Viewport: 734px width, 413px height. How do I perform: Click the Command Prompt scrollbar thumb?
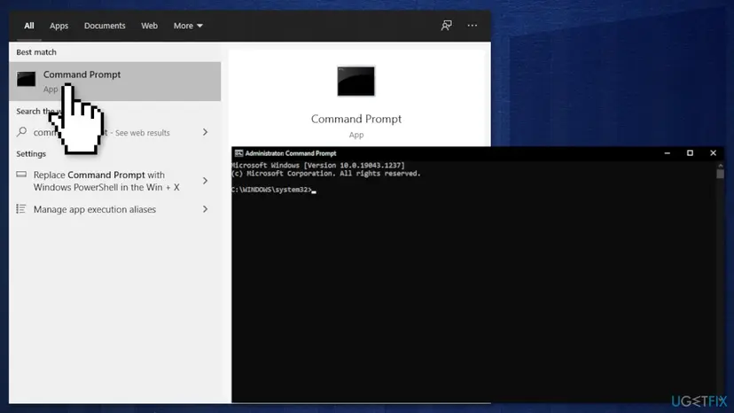[x=721, y=174]
